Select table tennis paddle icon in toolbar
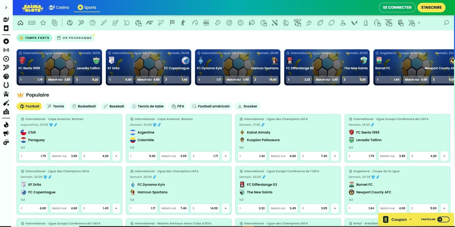Viewport: 455px width, 227px height. [x=127, y=23]
